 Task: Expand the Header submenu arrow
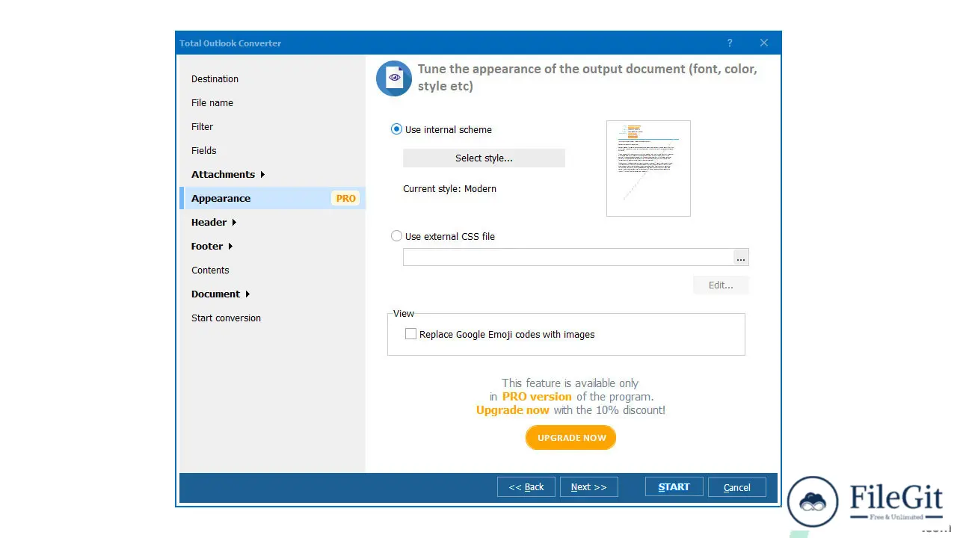[234, 223]
